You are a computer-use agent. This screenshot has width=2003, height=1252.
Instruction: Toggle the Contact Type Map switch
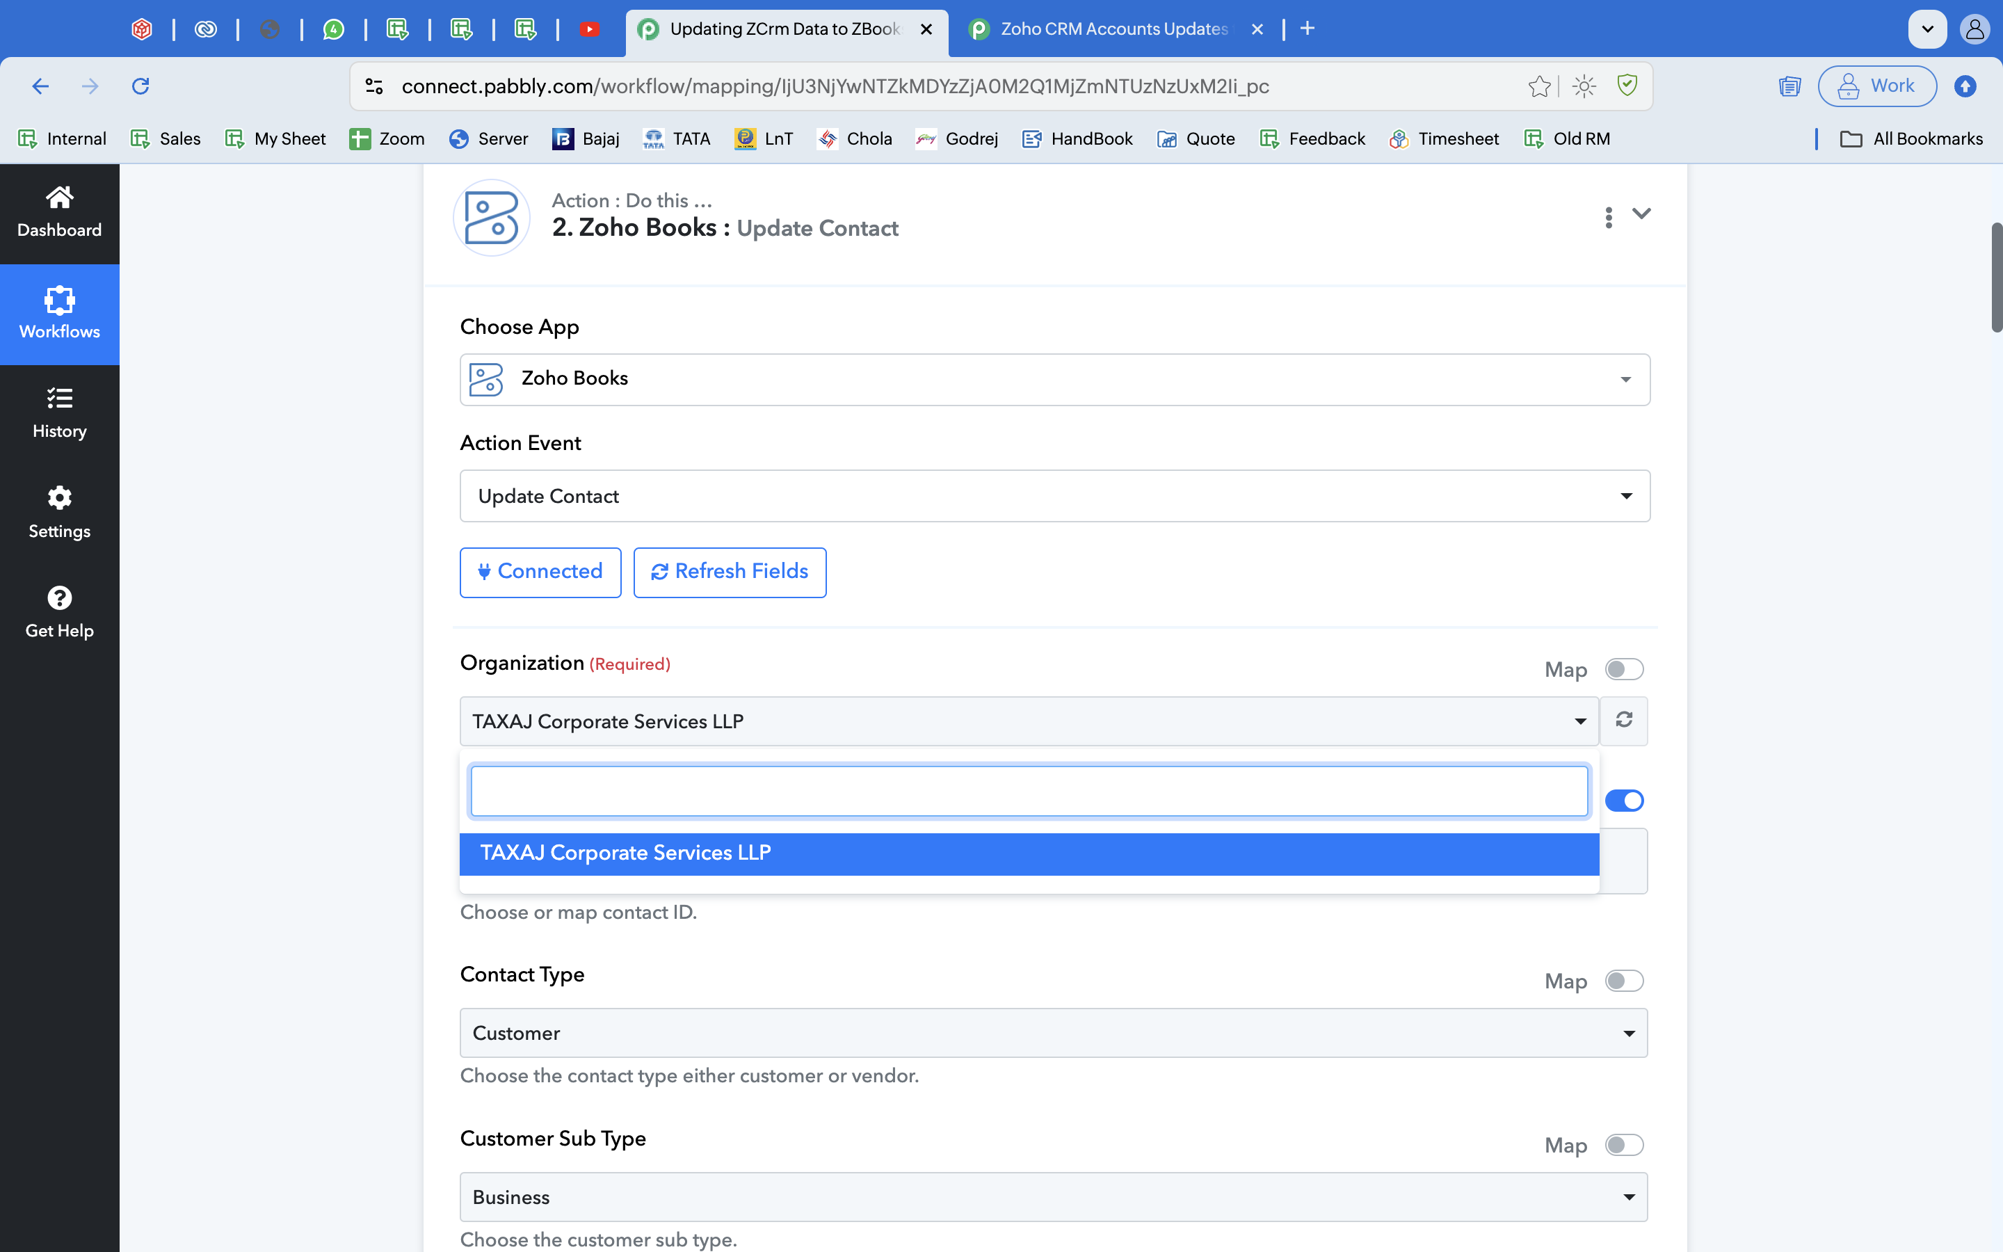click(x=1624, y=981)
